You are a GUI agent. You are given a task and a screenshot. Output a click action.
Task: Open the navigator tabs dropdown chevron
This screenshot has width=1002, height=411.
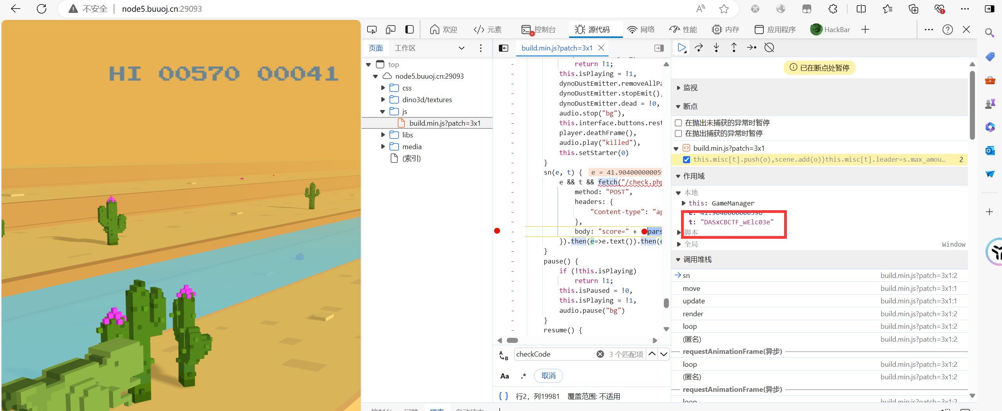462,48
